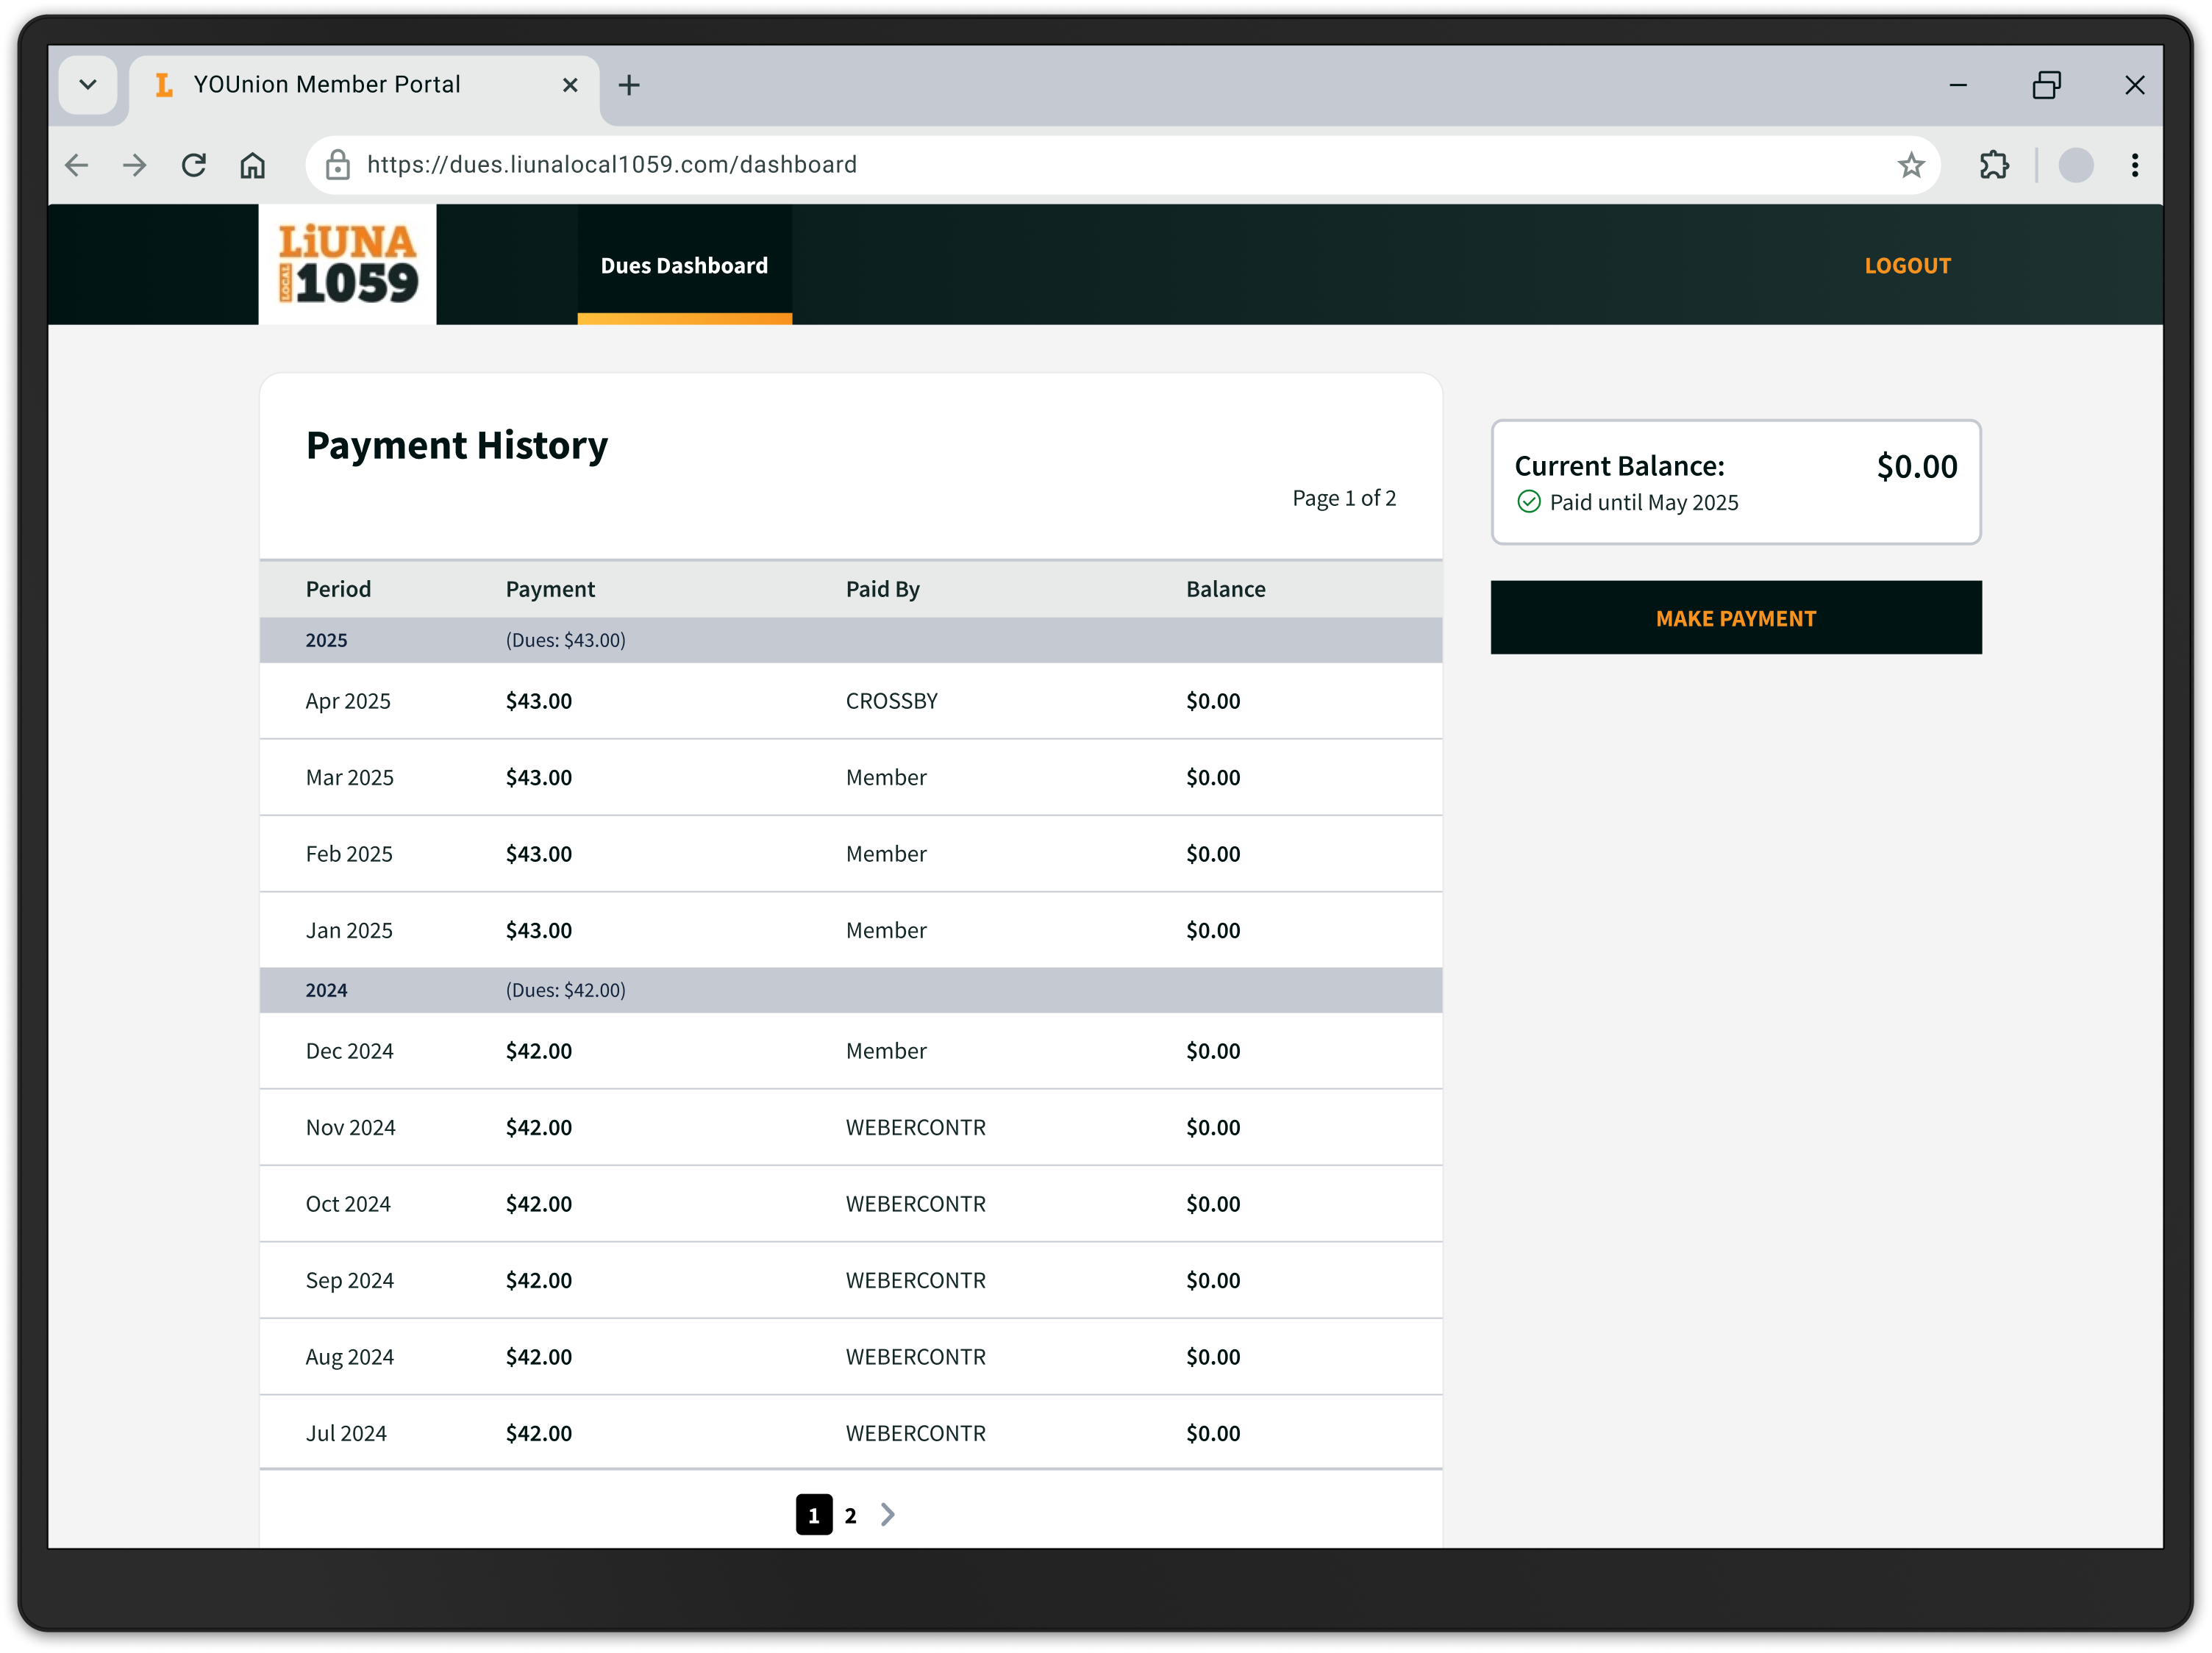Viewport: 2212px width, 1653px height.
Task: Click the green paid checkmark icon
Action: click(1528, 502)
